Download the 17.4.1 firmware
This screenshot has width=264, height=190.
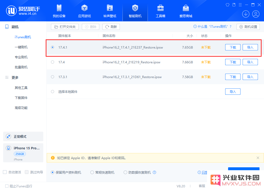[233, 47]
